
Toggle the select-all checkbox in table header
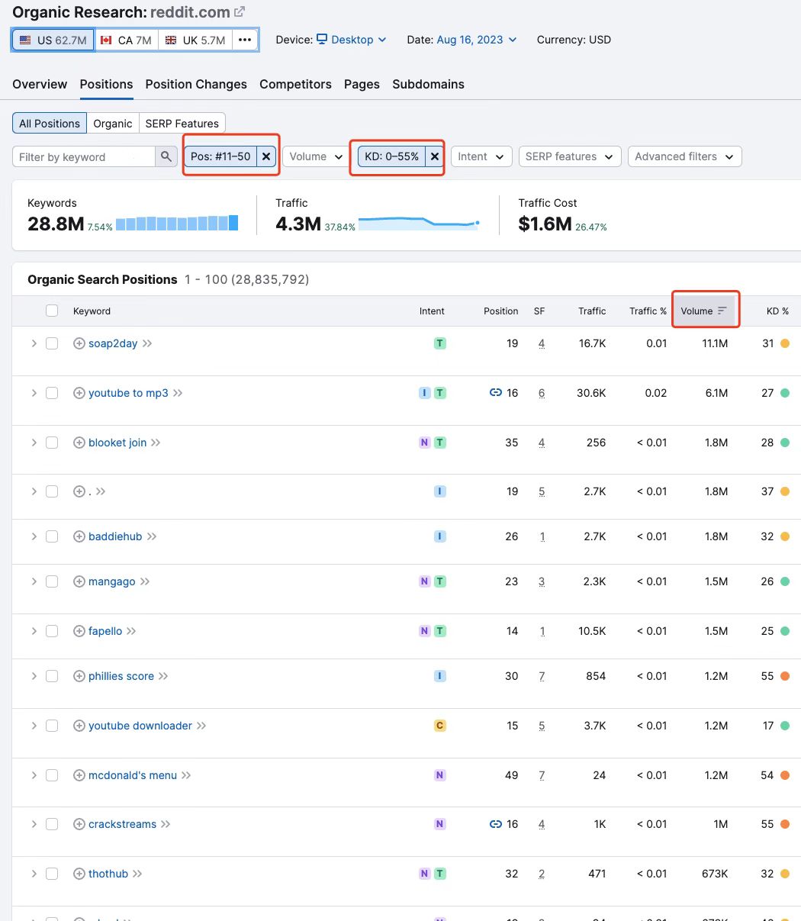[52, 311]
